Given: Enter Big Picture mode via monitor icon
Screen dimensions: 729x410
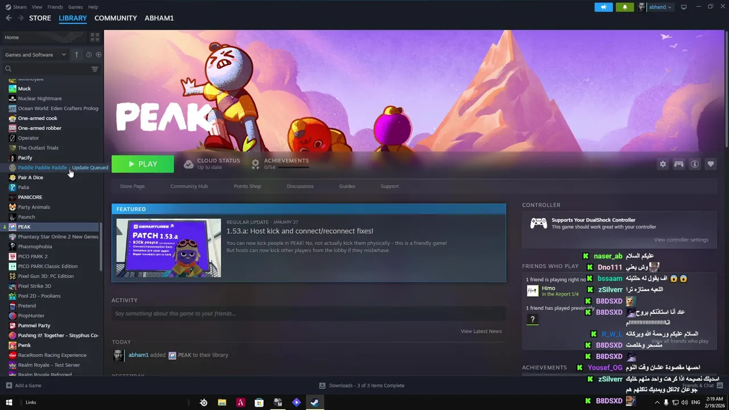Looking at the screenshot, I should (684, 7).
